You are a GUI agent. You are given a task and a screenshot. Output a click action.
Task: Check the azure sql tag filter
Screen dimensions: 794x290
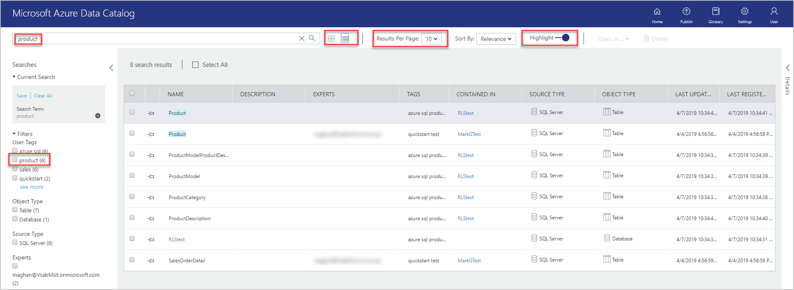tap(15, 150)
